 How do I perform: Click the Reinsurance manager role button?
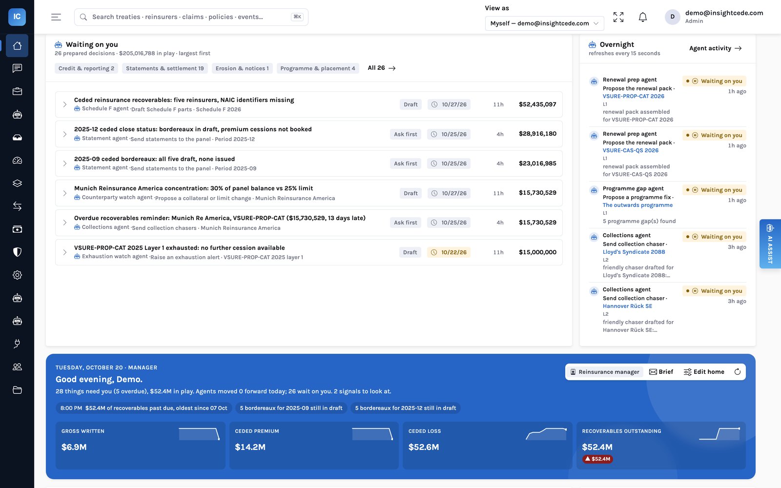tap(605, 372)
